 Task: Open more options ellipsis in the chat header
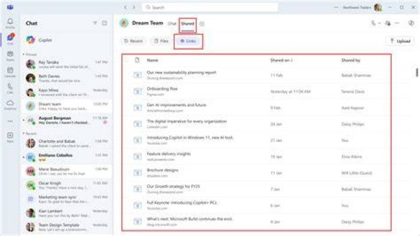click(x=397, y=23)
